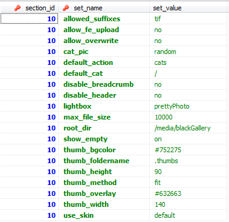The image size is (229, 222).
Task: Click the '/media/blackGallery' value cell
Action: tap(189, 128)
